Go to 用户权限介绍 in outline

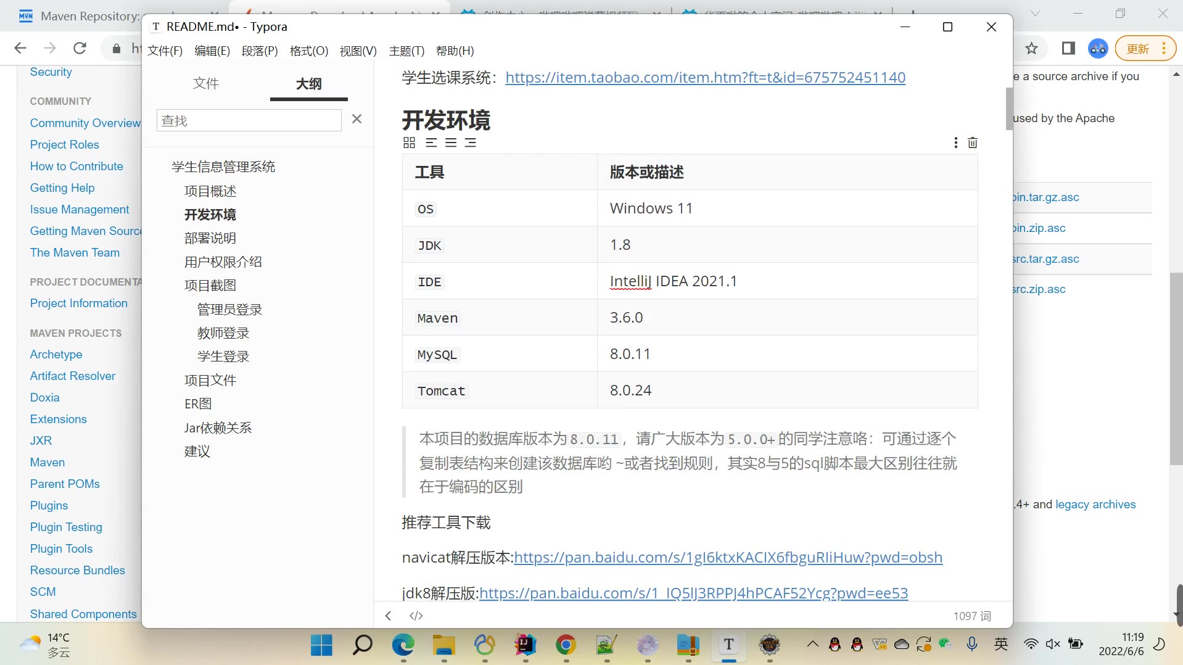(x=223, y=262)
